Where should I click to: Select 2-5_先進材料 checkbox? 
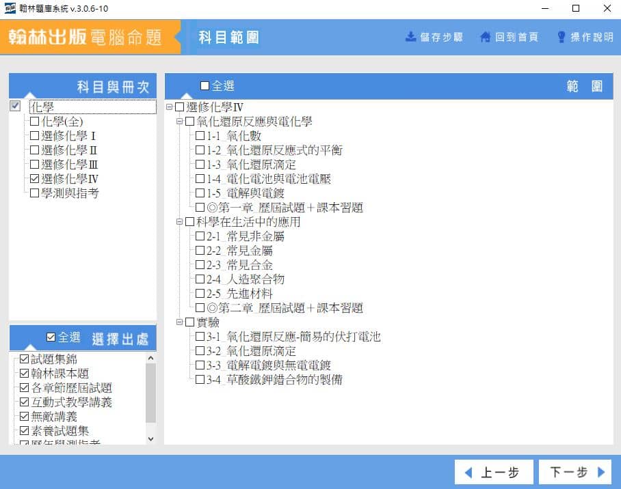pos(200,294)
